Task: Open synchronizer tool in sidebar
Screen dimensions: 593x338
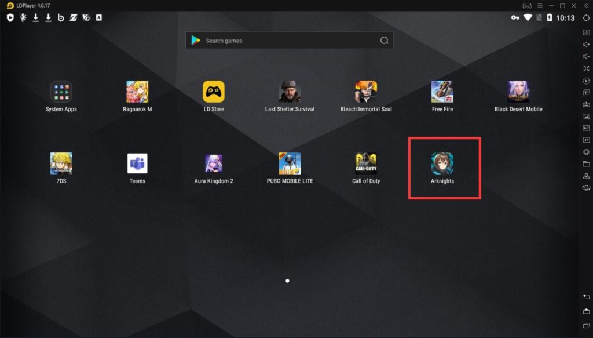Action: (x=586, y=140)
